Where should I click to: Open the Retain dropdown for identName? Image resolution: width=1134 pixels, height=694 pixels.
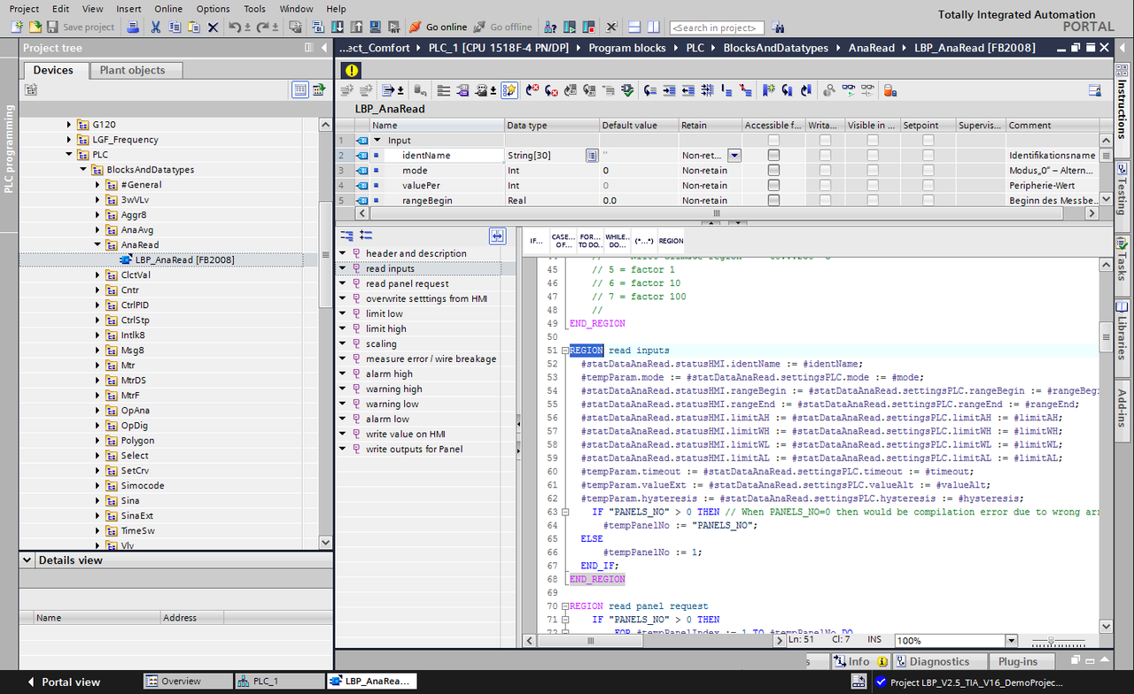tap(734, 156)
